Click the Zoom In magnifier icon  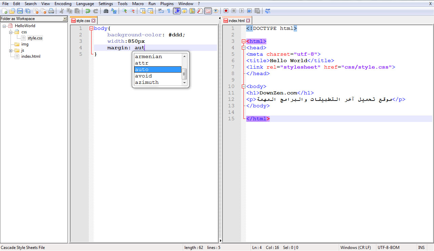point(124,11)
